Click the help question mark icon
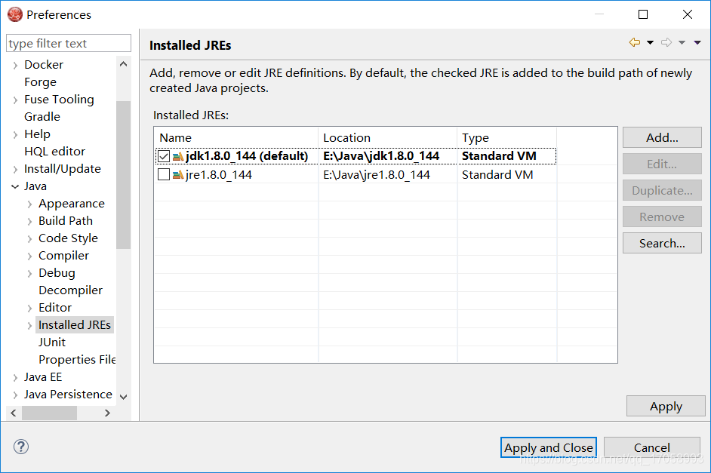The image size is (711, 473). pos(20,447)
